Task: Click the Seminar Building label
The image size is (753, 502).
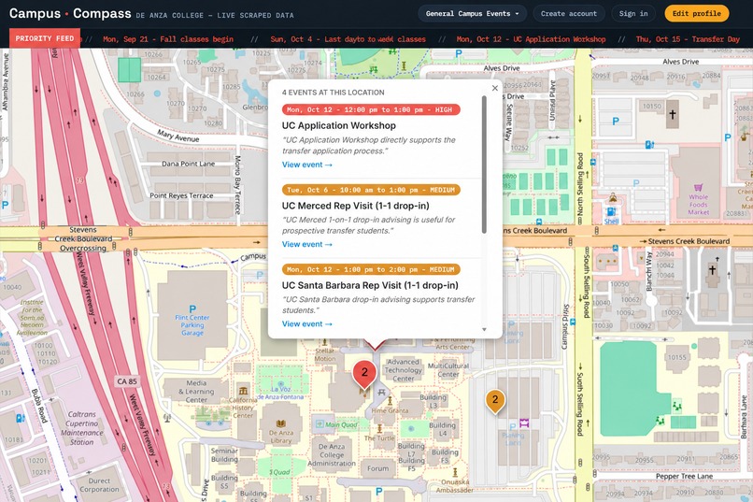Action: point(224,455)
